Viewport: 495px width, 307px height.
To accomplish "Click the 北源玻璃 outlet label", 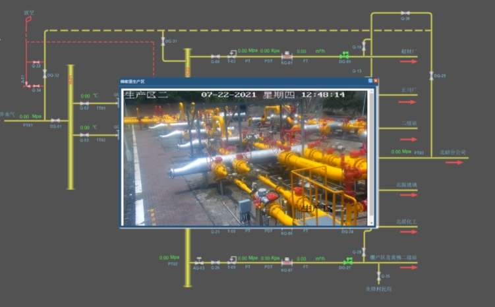I will [407, 185].
